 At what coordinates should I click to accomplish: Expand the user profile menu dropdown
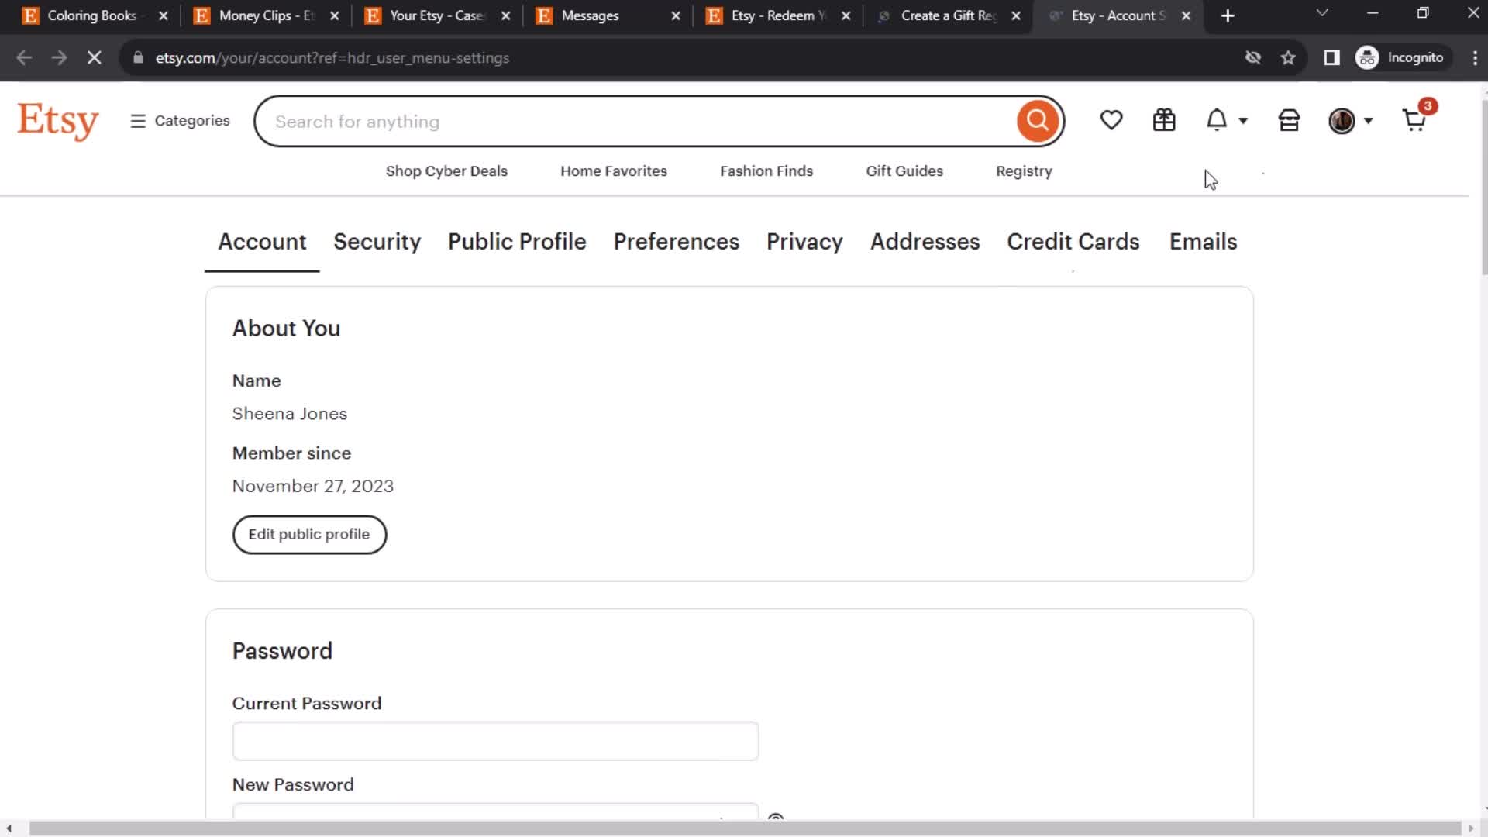[1351, 121]
